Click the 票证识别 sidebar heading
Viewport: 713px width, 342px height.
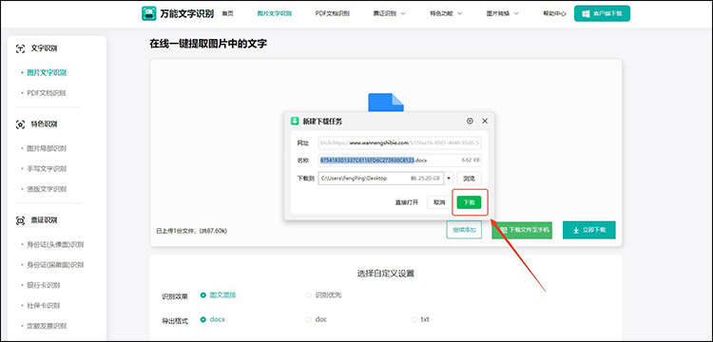[x=44, y=220]
